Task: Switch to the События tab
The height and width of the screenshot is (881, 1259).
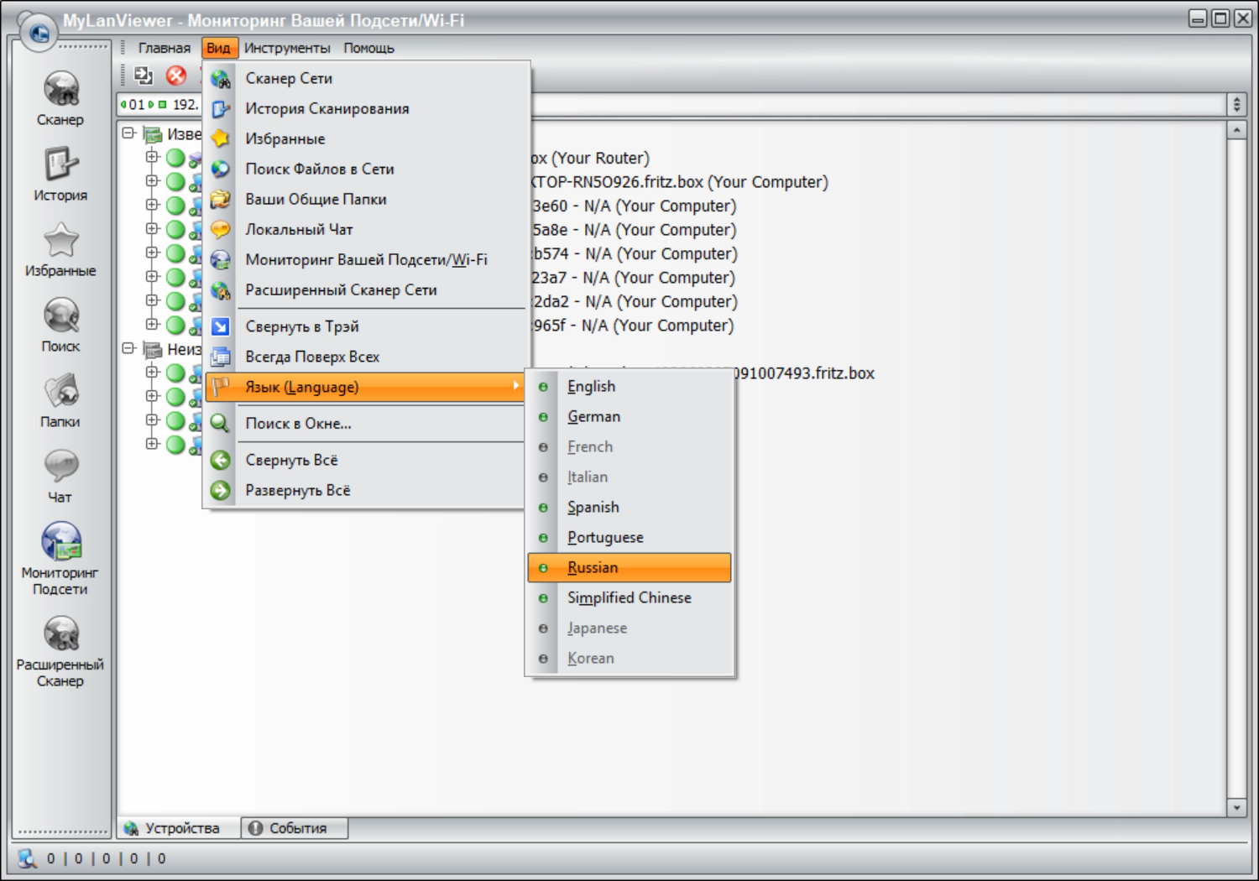Action: pyautogui.click(x=295, y=828)
